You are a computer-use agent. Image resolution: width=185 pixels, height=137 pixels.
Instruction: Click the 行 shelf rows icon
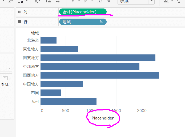tap(20, 22)
